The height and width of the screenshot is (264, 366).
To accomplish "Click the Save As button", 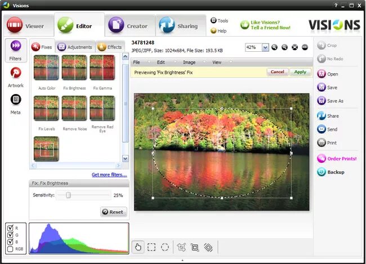I will [x=331, y=101].
